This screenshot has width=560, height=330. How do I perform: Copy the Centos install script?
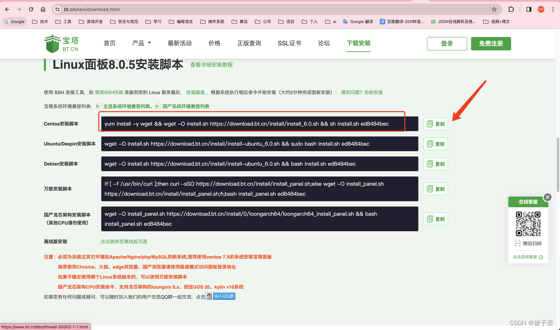pyautogui.click(x=435, y=124)
